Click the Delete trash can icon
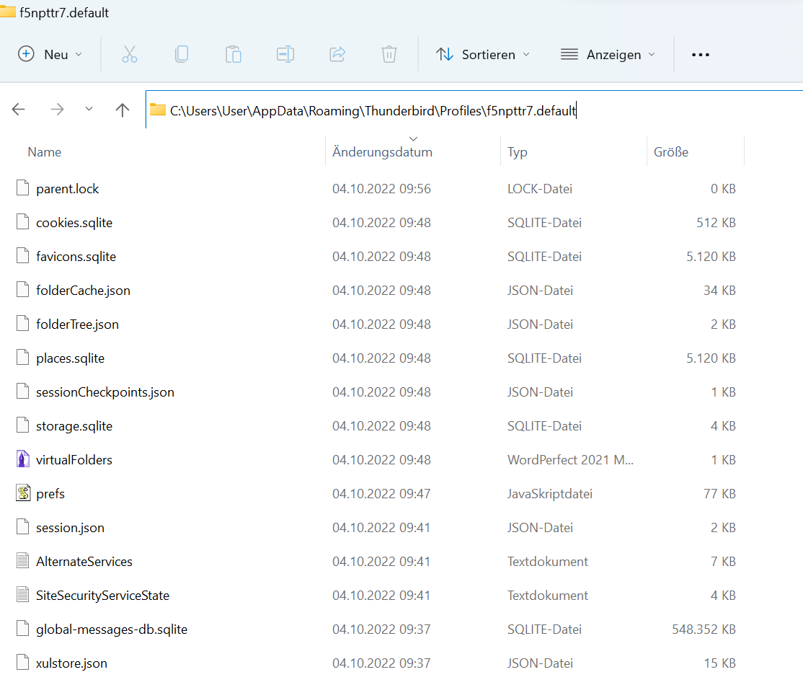The height and width of the screenshot is (685, 803). point(389,54)
